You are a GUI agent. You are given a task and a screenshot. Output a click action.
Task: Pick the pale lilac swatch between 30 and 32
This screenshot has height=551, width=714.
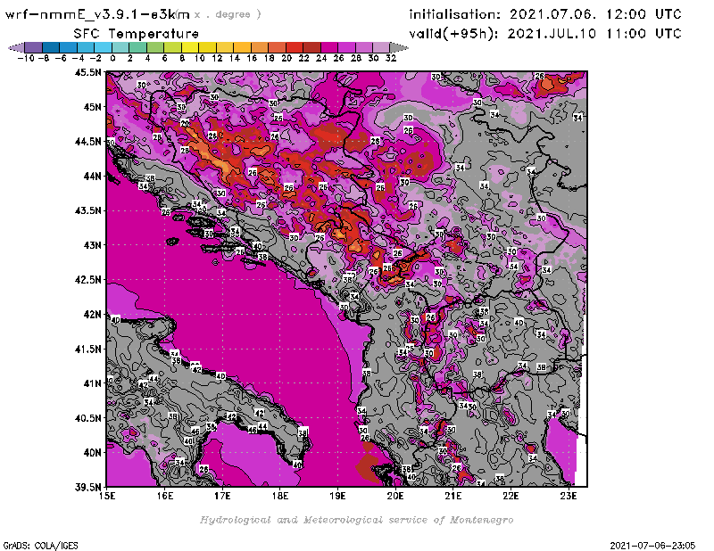382,47
